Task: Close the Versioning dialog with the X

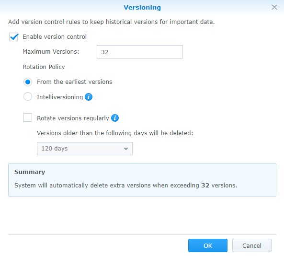Action: point(274,7)
